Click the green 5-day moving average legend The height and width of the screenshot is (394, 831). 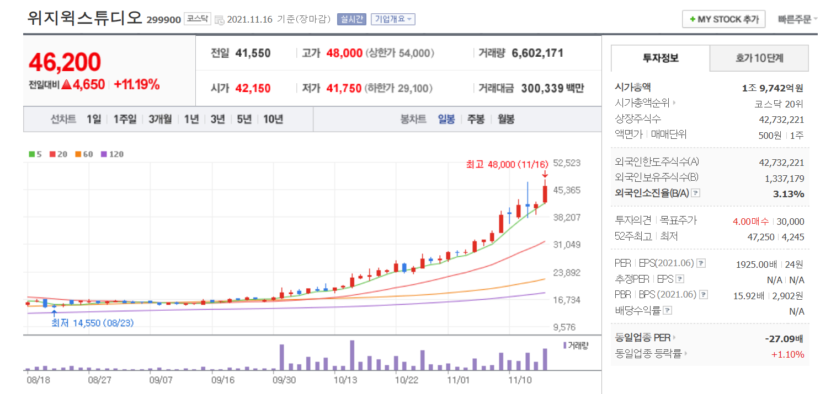35,154
